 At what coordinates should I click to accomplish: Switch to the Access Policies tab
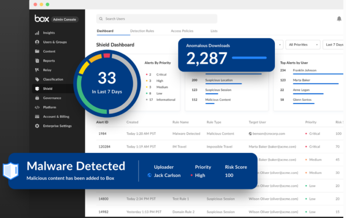click(182, 31)
